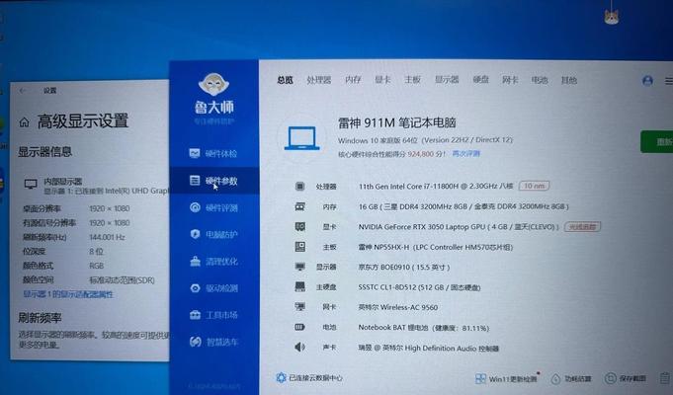Open 硬件体检 in Lu Master sidebar
The height and width of the screenshot is (395, 673).
(x=213, y=153)
